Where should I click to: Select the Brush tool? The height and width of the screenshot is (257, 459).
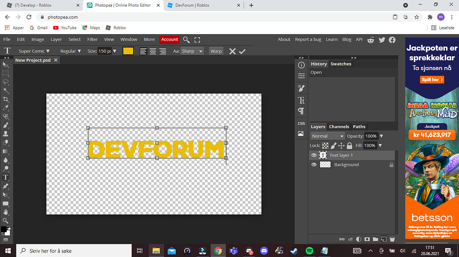pyautogui.click(x=6, y=125)
